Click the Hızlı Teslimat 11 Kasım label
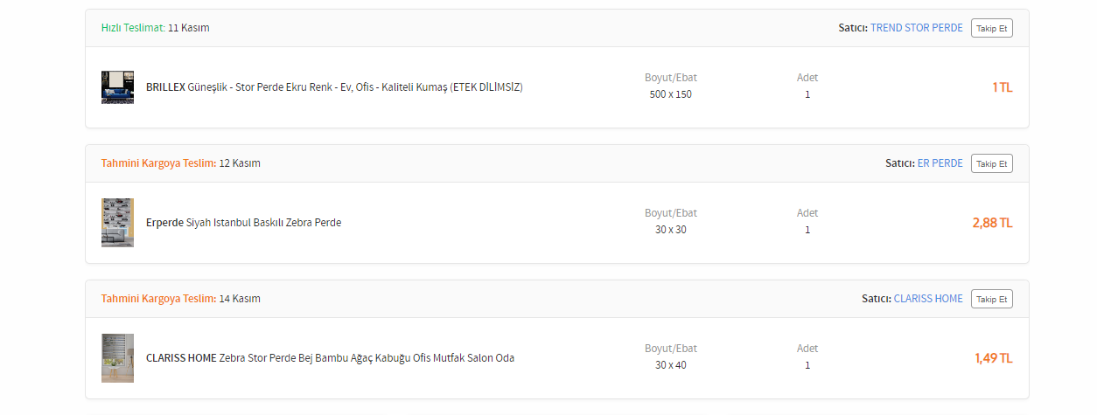 (x=155, y=28)
